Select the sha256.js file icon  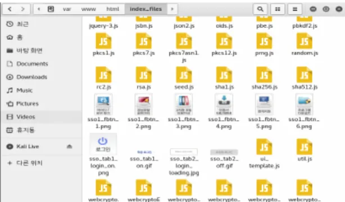264,75
